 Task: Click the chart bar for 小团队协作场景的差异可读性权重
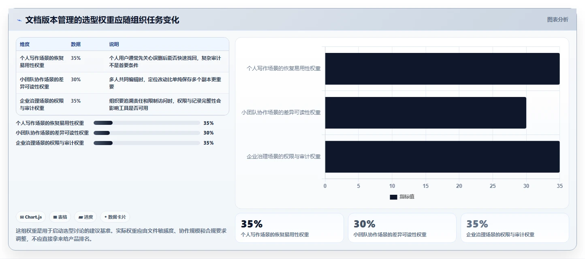tap(425, 113)
